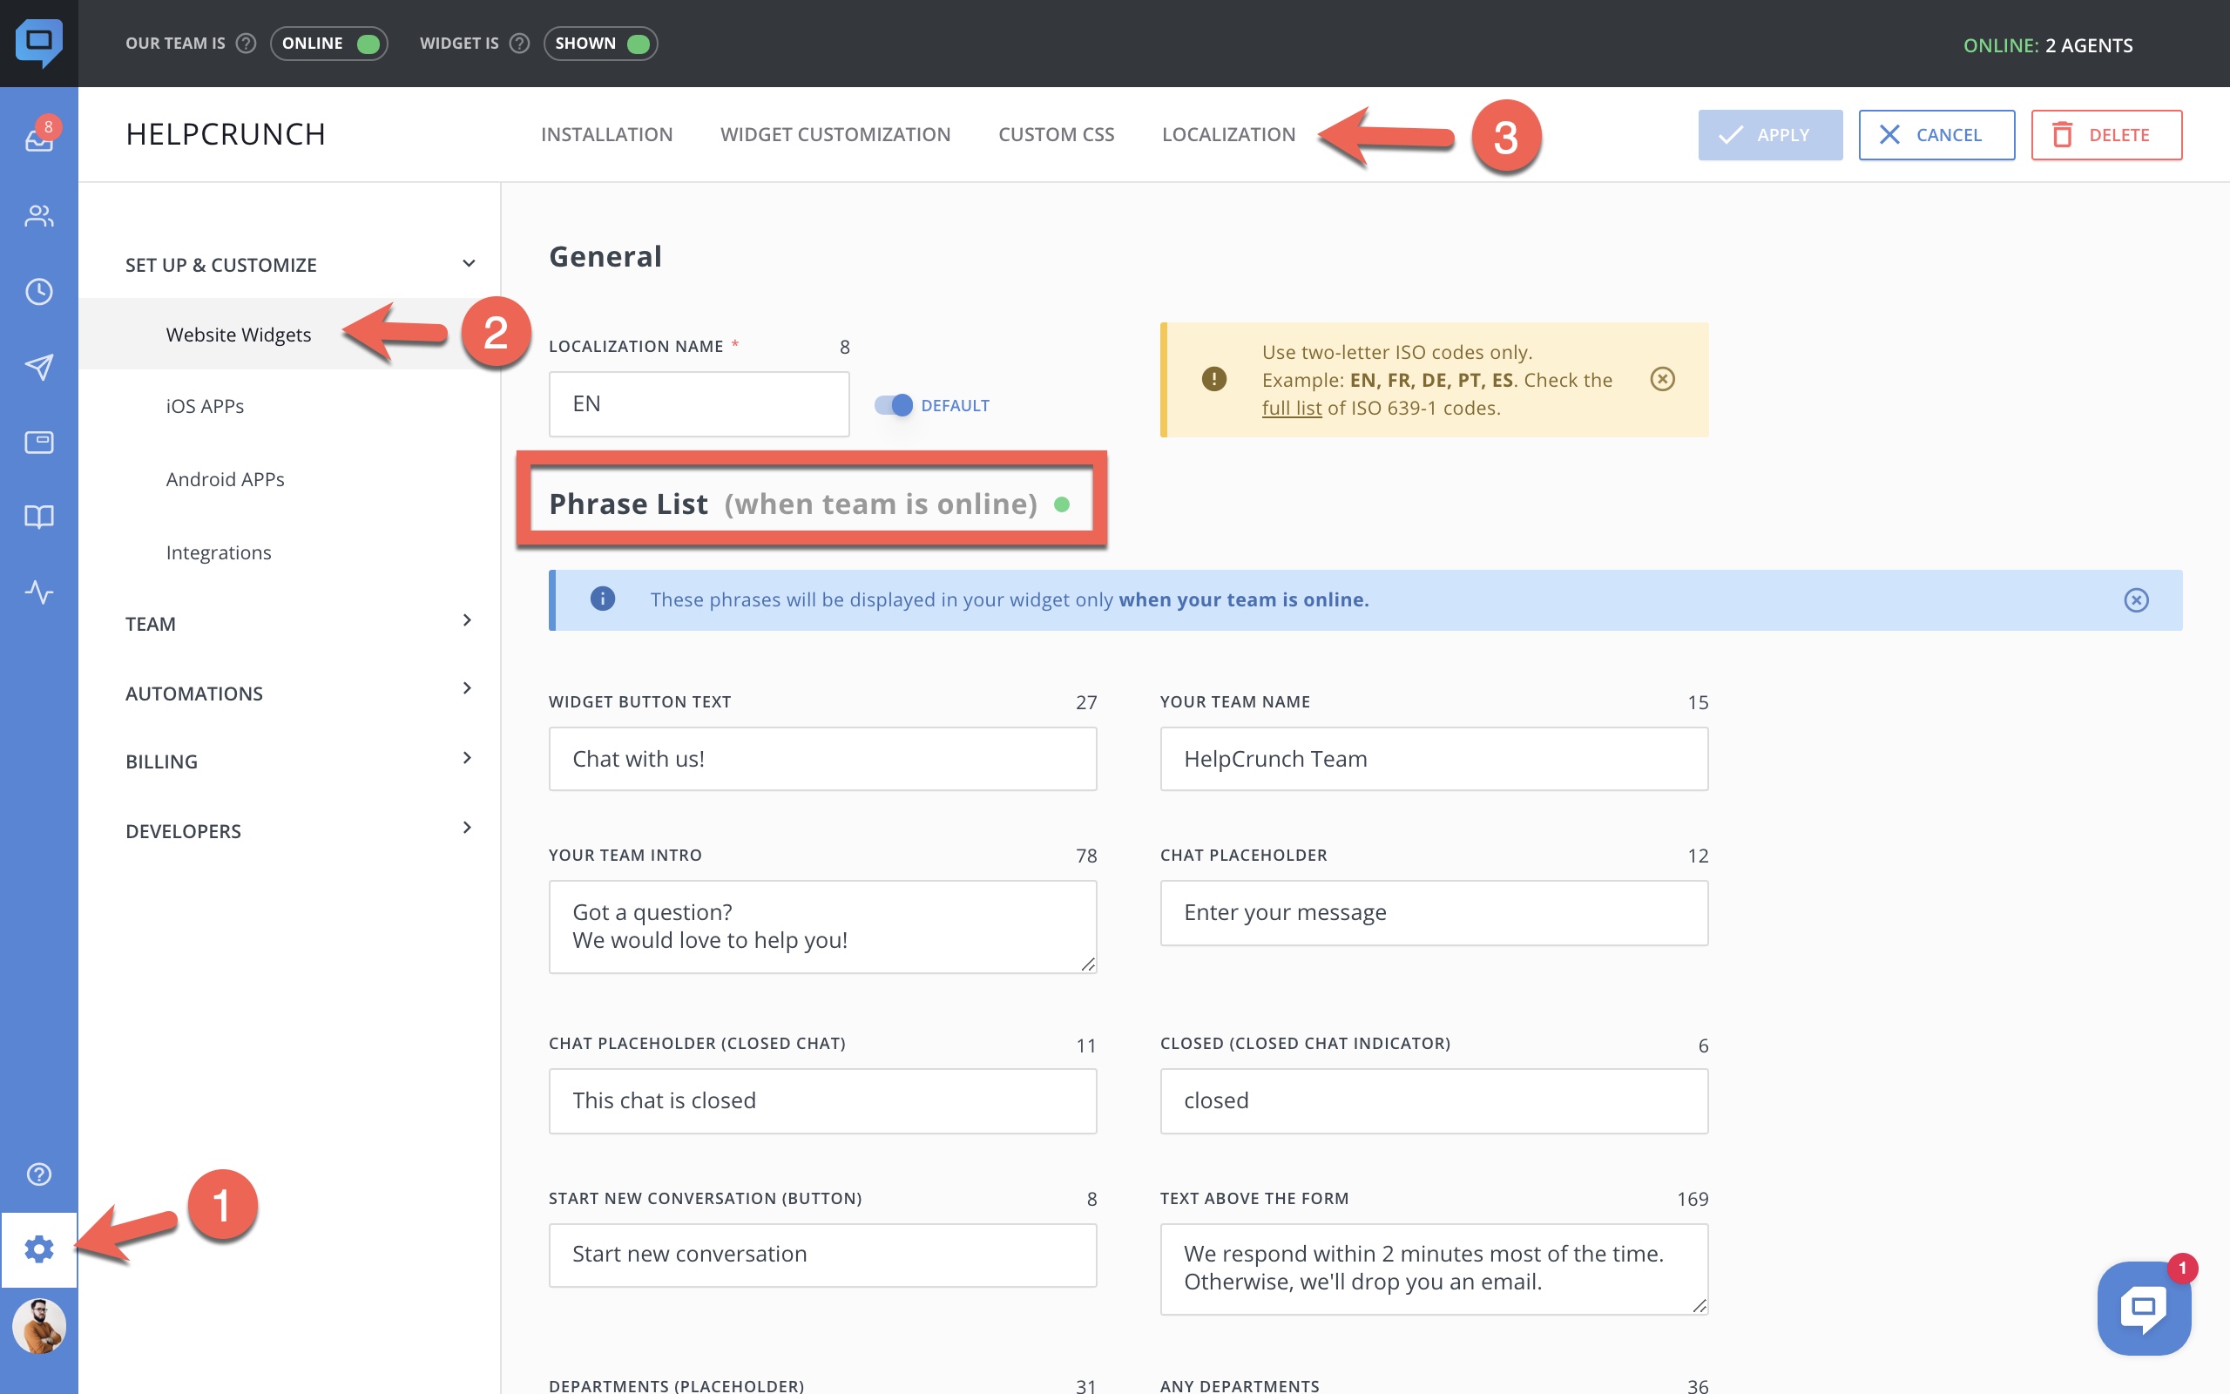Select Android APPs in the menu
The height and width of the screenshot is (1394, 2230).
pos(225,479)
